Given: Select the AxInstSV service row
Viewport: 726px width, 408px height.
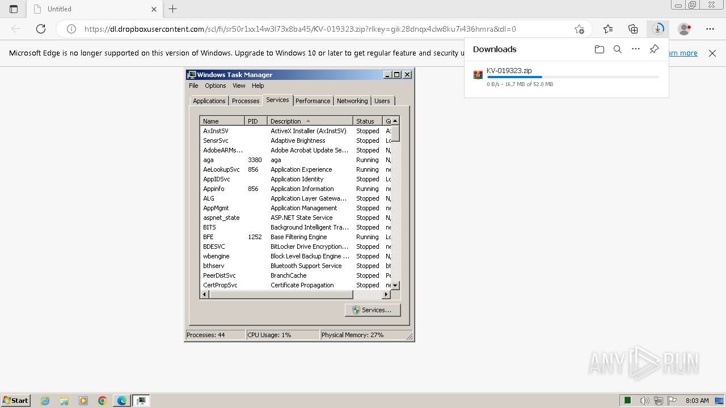Looking at the screenshot, I should [296, 131].
